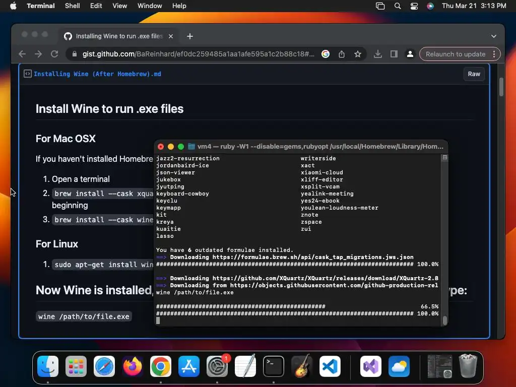Click the XQuartz download URL line in Terminal
Screen dimensions: 516x387
pos(297,278)
